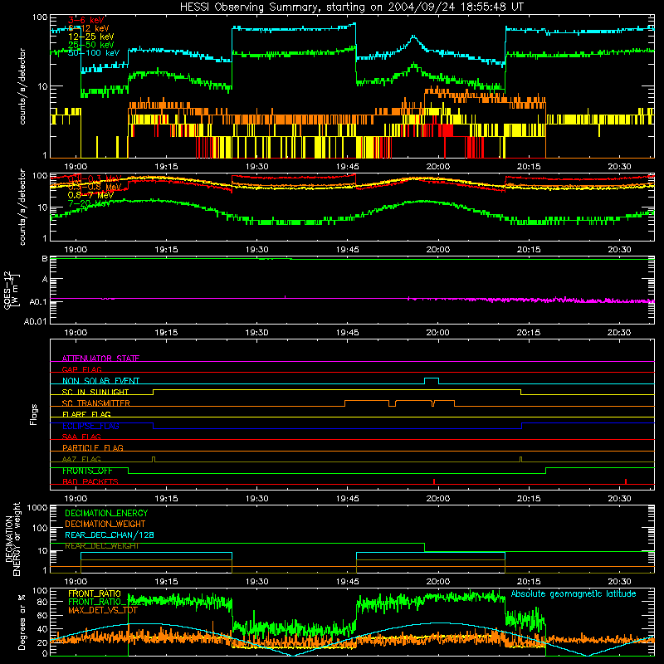The width and height of the screenshot is (664, 664).
Task: Select the 12-25 keV legend label
Action: click(x=90, y=37)
